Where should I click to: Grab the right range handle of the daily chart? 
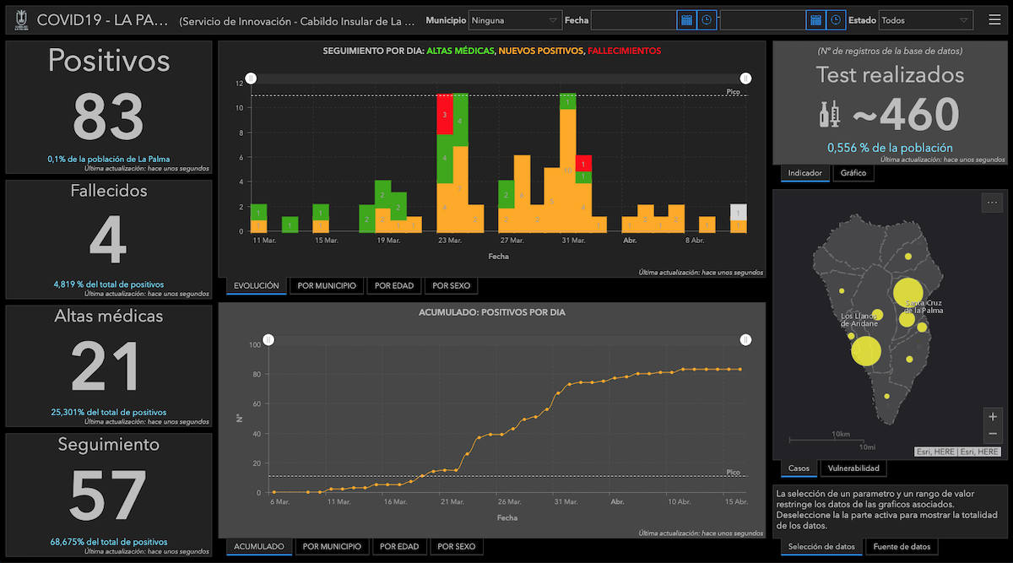(x=745, y=78)
